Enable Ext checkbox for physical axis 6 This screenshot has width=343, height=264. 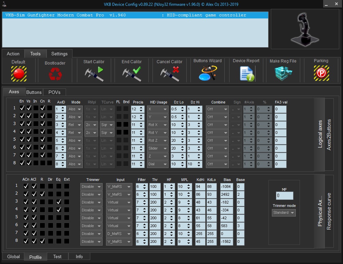67,225
